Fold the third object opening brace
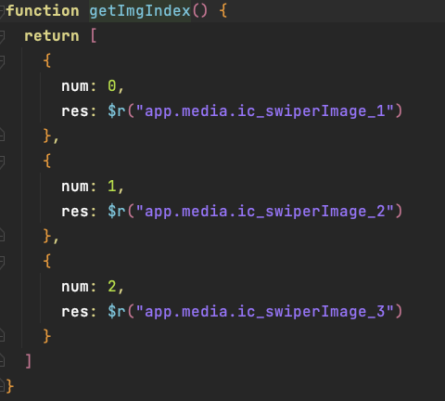This screenshot has width=445, height=401. tap(2, 262)
